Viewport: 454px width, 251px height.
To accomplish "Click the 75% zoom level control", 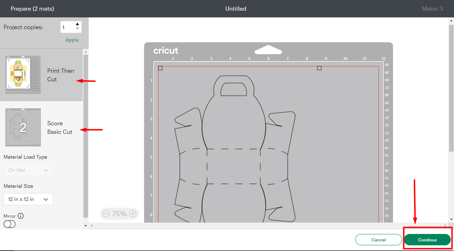I will (120, 214).
